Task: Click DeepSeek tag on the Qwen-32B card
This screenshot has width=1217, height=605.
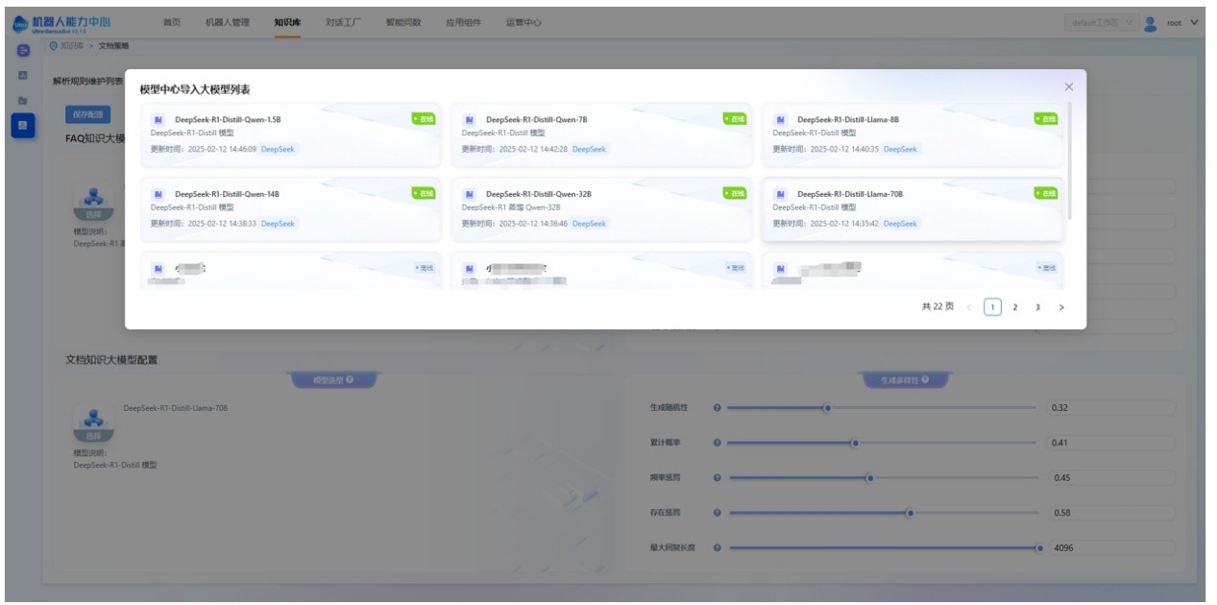Action: (x=589, y=224)
